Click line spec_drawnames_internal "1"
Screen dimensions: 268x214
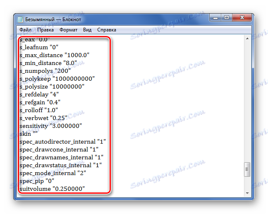[62, 158]
